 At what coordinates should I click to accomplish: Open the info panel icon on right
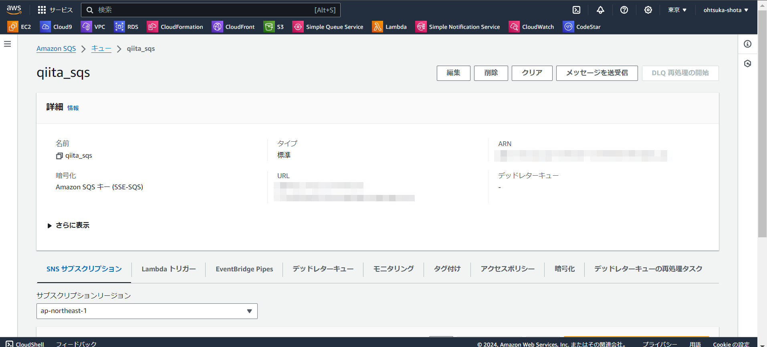[748, 44]
